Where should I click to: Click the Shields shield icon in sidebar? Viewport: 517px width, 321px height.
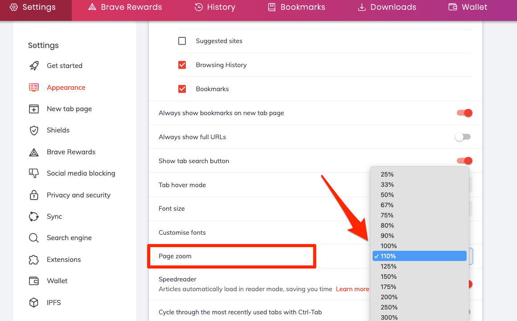click(x=34, y=130)
